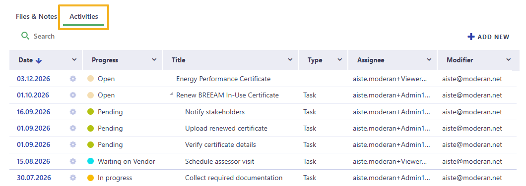Open gear menu for Renew BREEAM In-Use Certificate row
Image resolution: width=526 pixels, height=186 pixels.
pyautogui.click(x=73, y=95)
